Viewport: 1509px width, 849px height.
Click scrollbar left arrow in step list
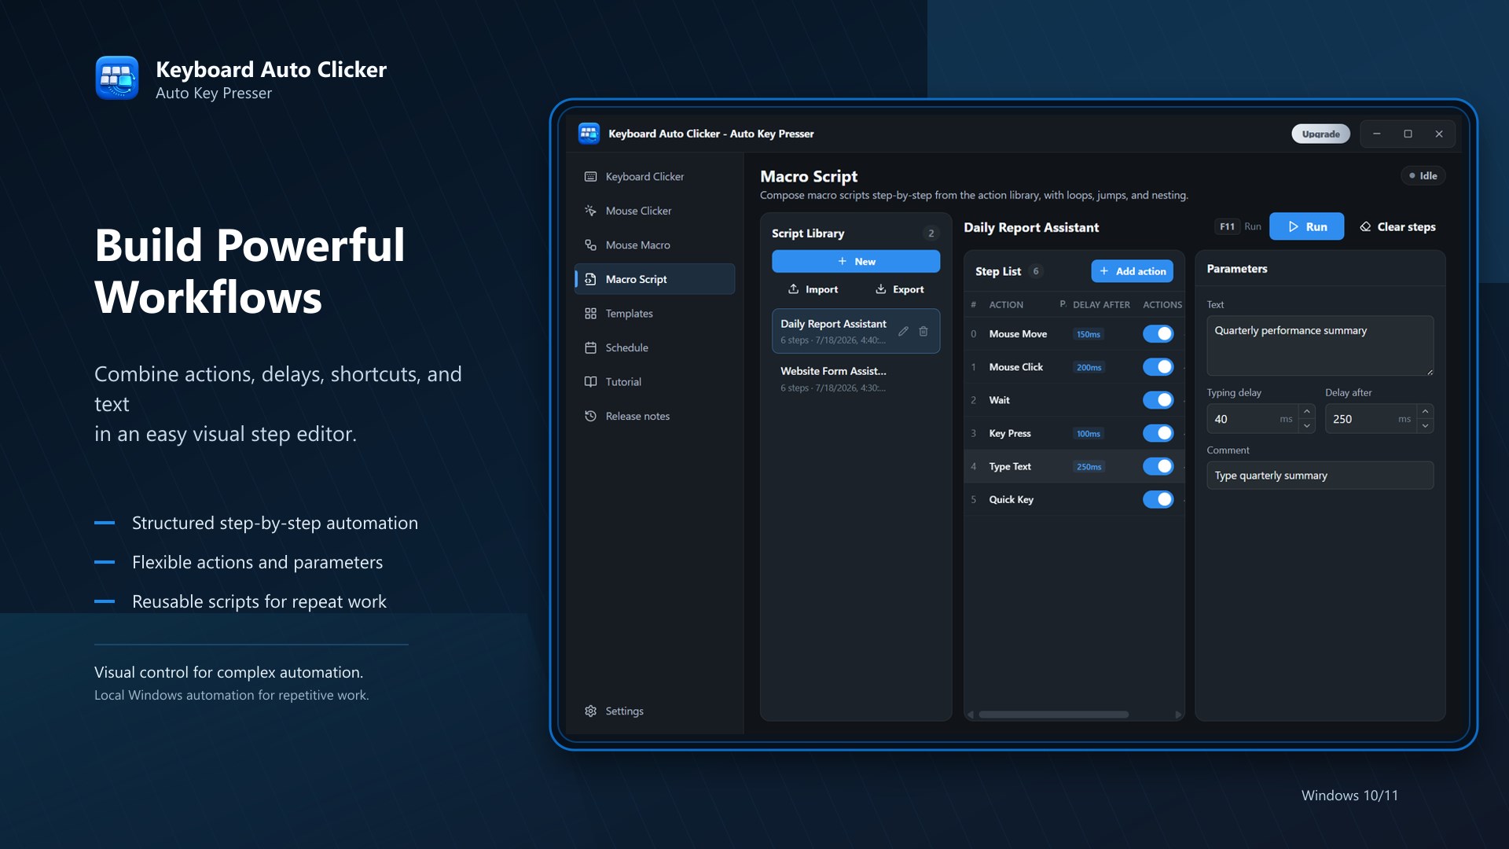click(971, 715)
